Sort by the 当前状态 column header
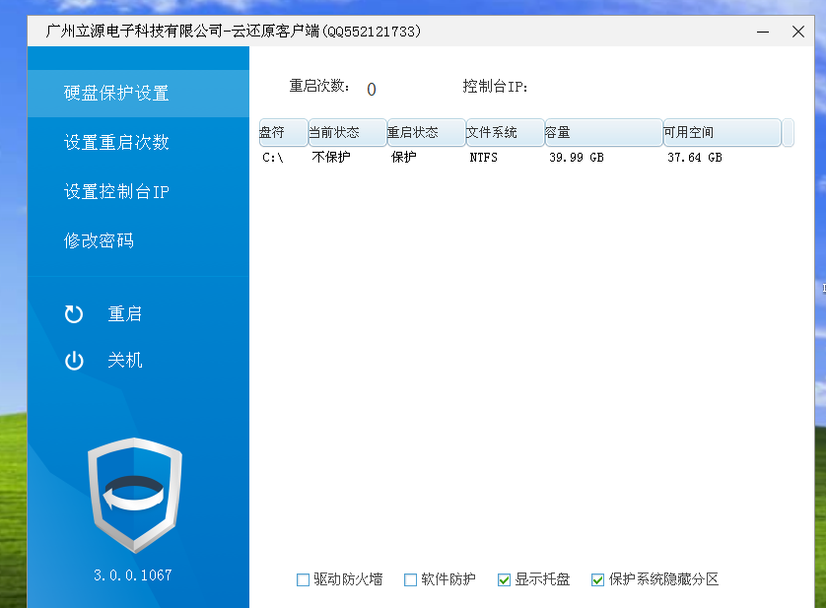 (x=348, y=132)
